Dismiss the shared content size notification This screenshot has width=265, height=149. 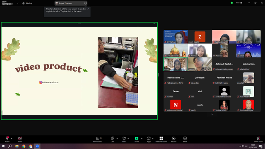[88, 9]
